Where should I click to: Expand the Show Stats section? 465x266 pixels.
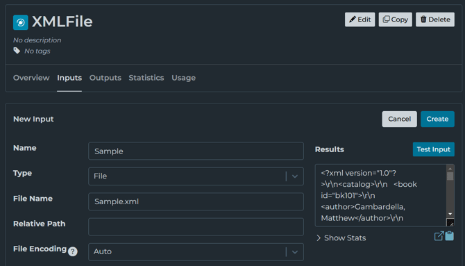[x=341, y=238]
